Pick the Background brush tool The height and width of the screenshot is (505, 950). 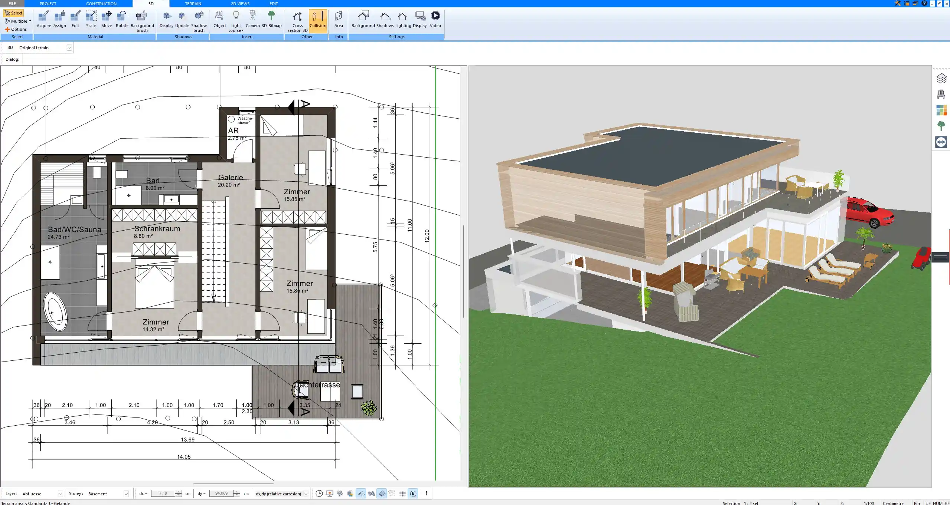[x=142, y=21]
